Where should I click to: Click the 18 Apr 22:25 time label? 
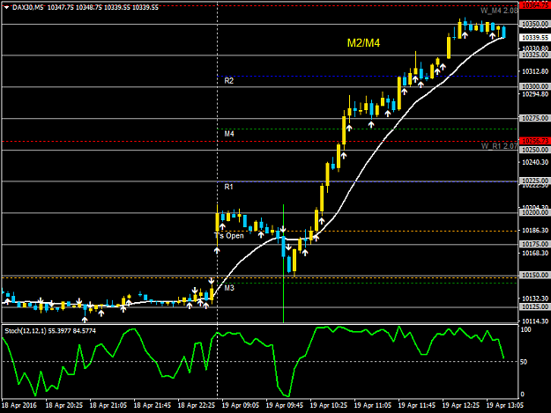[x=196, y=405]
